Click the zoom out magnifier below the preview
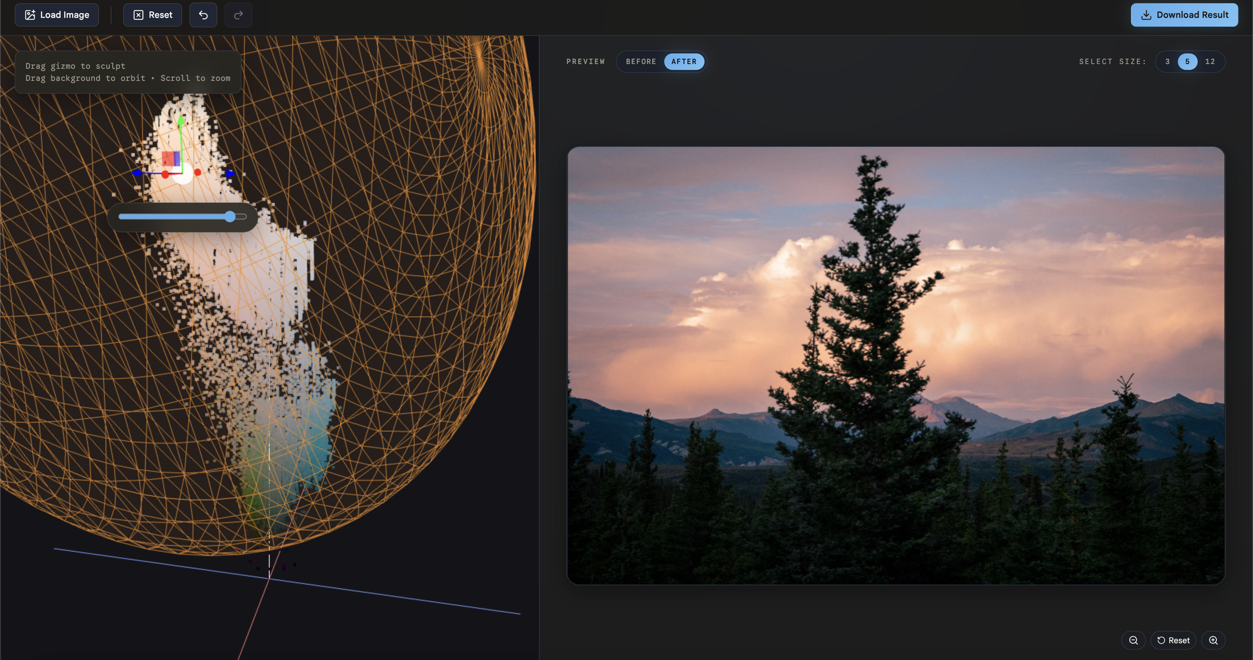Screen dimensions: 1253x660 point(1134,640)
